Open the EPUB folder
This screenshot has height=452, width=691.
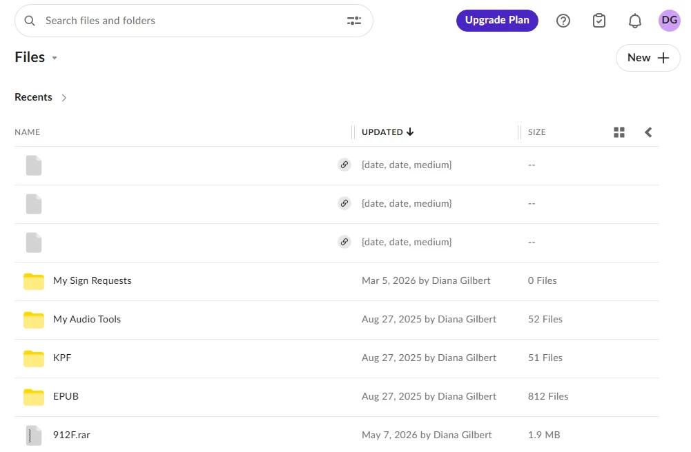[x=66, y=396]
